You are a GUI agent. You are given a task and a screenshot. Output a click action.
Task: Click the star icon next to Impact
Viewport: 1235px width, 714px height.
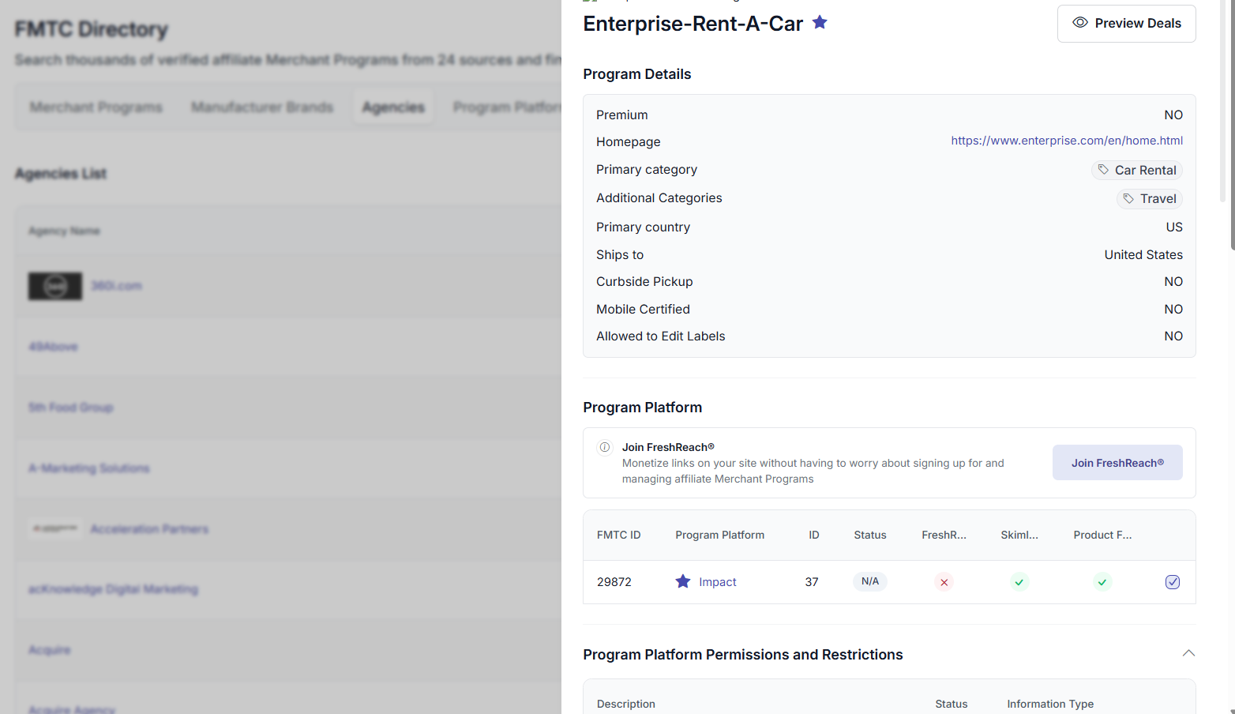(683, 582)
